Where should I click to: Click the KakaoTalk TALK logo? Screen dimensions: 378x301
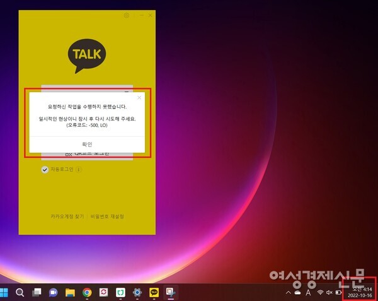pyautogui.click(x=87, y=56)
